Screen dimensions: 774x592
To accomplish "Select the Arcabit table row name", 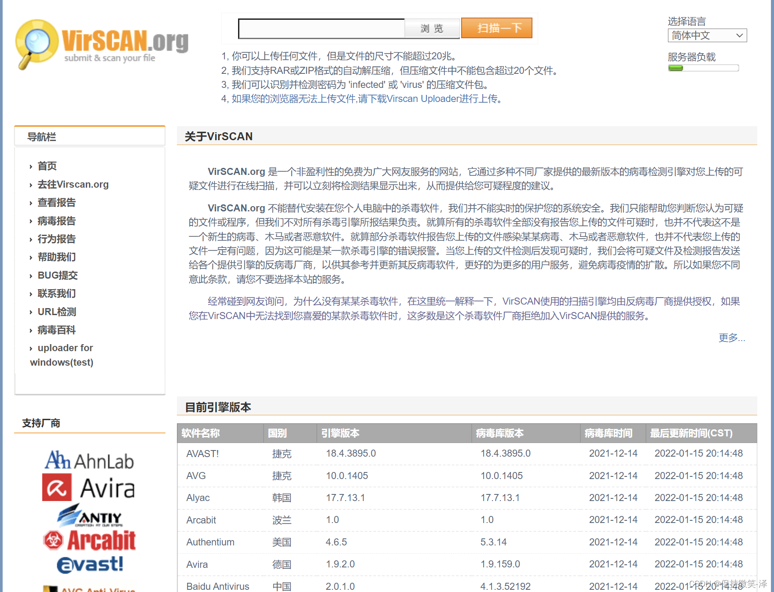I will click(201, 520).
